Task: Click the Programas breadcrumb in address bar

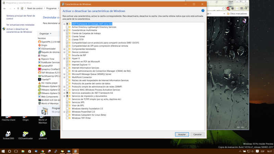Action: [x=51, y=8]
